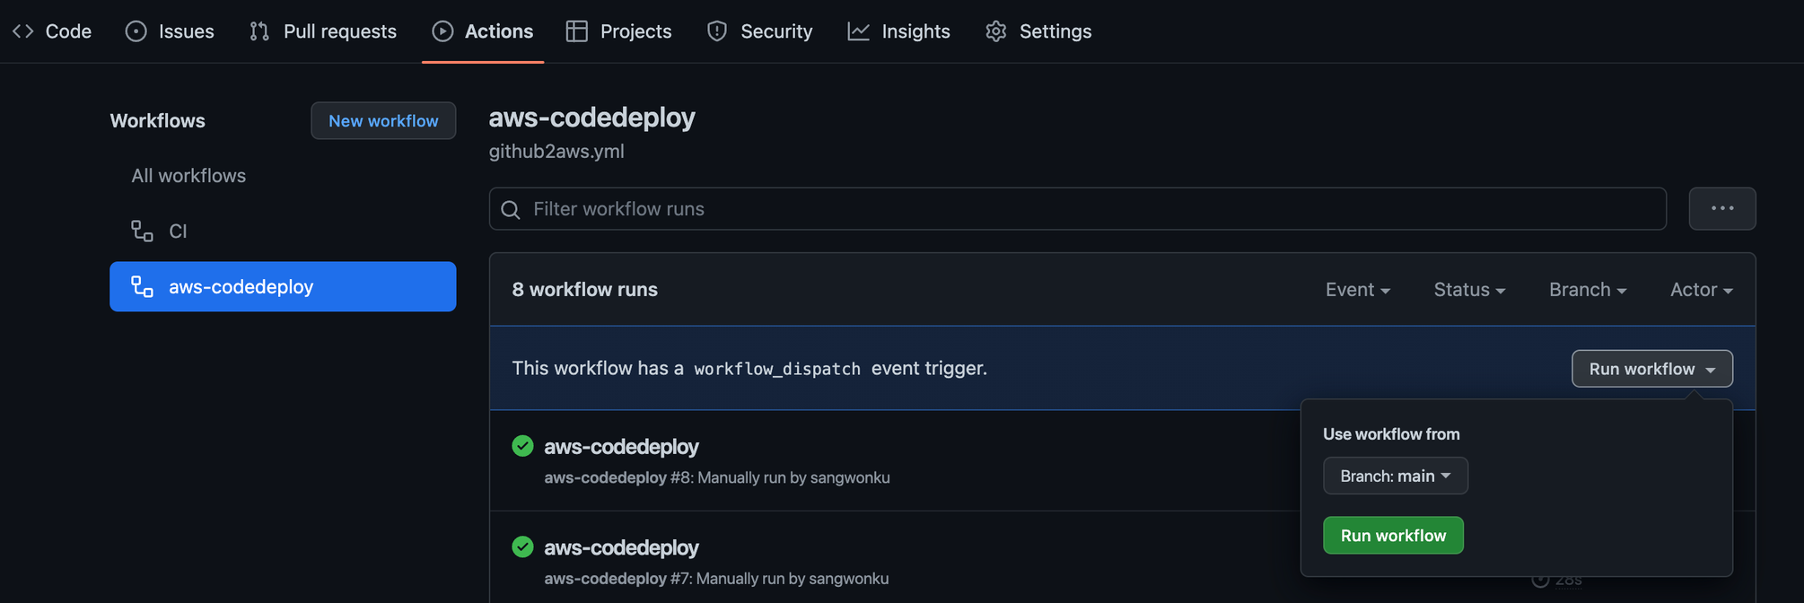
Task: Open the kebab menu beside the filter box
Action: pos(1722,208)
